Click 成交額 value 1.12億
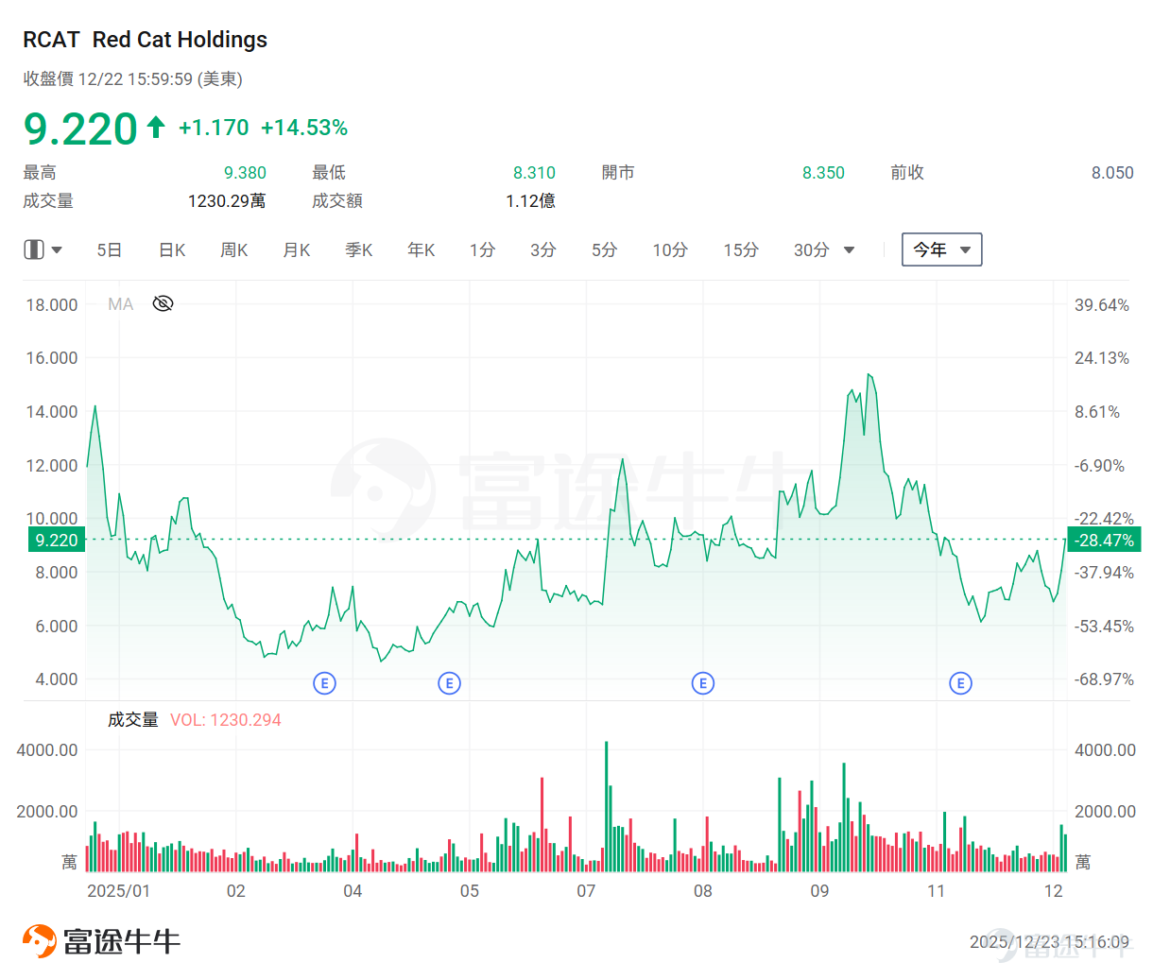This screenshot has width=1153, height=980. pyautogui.click(x=530, y=200)
